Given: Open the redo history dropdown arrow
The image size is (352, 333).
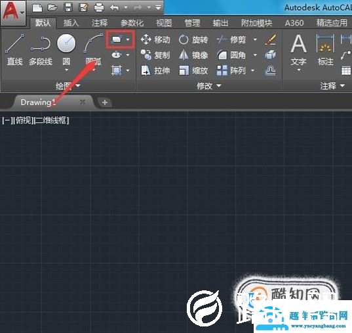Looking at the screenshot, I should [x=149, y=8].
